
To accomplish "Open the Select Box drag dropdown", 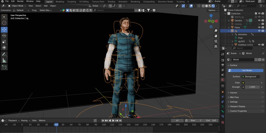I will click(x=46, y=10).
